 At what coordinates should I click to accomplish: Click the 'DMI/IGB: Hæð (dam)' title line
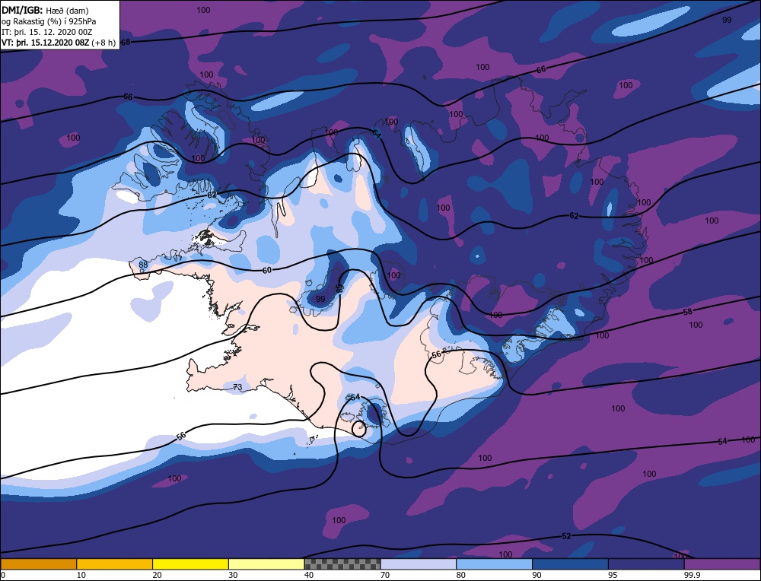[x=45, y=10]
